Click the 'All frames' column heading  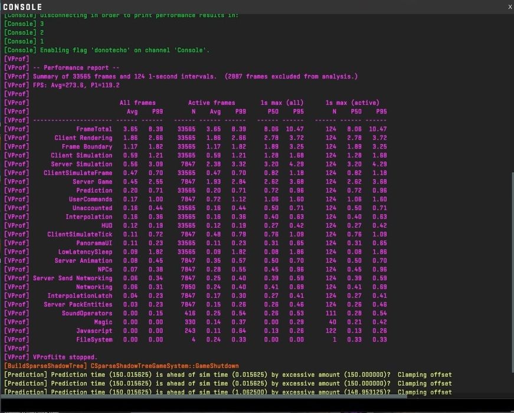[x=137, y=103]
